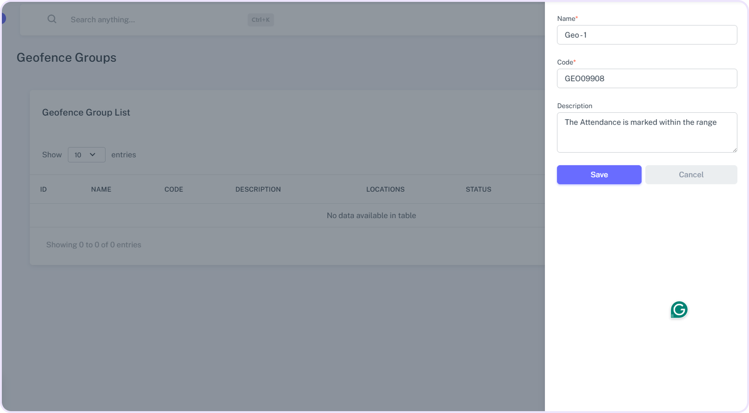Screen dimensions: 749x413
Task: Focus the Search anything field
Action: coord(153,19)
